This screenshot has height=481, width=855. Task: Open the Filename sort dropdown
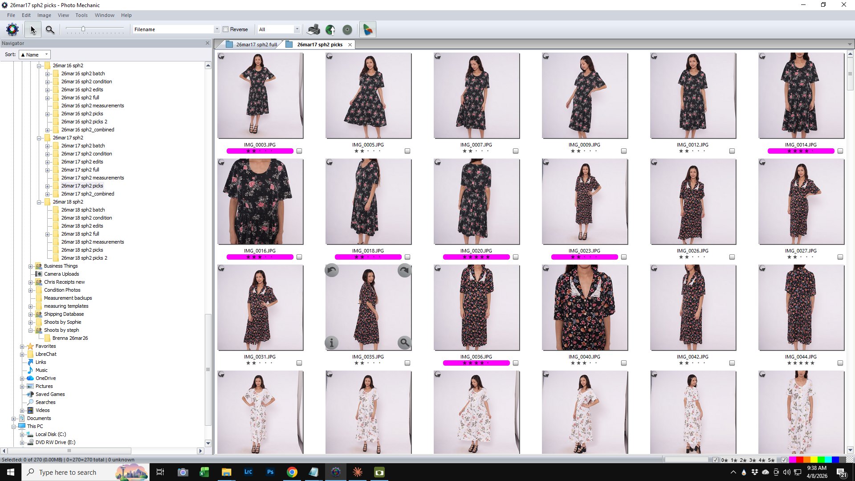pos(216,29)
